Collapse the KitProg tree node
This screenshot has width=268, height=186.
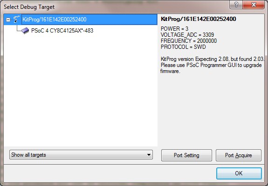(x=8, y=20)
